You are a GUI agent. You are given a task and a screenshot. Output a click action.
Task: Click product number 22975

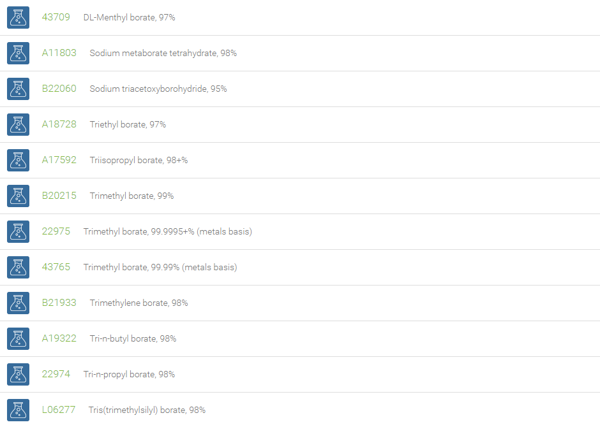click(x=56, y=231)
